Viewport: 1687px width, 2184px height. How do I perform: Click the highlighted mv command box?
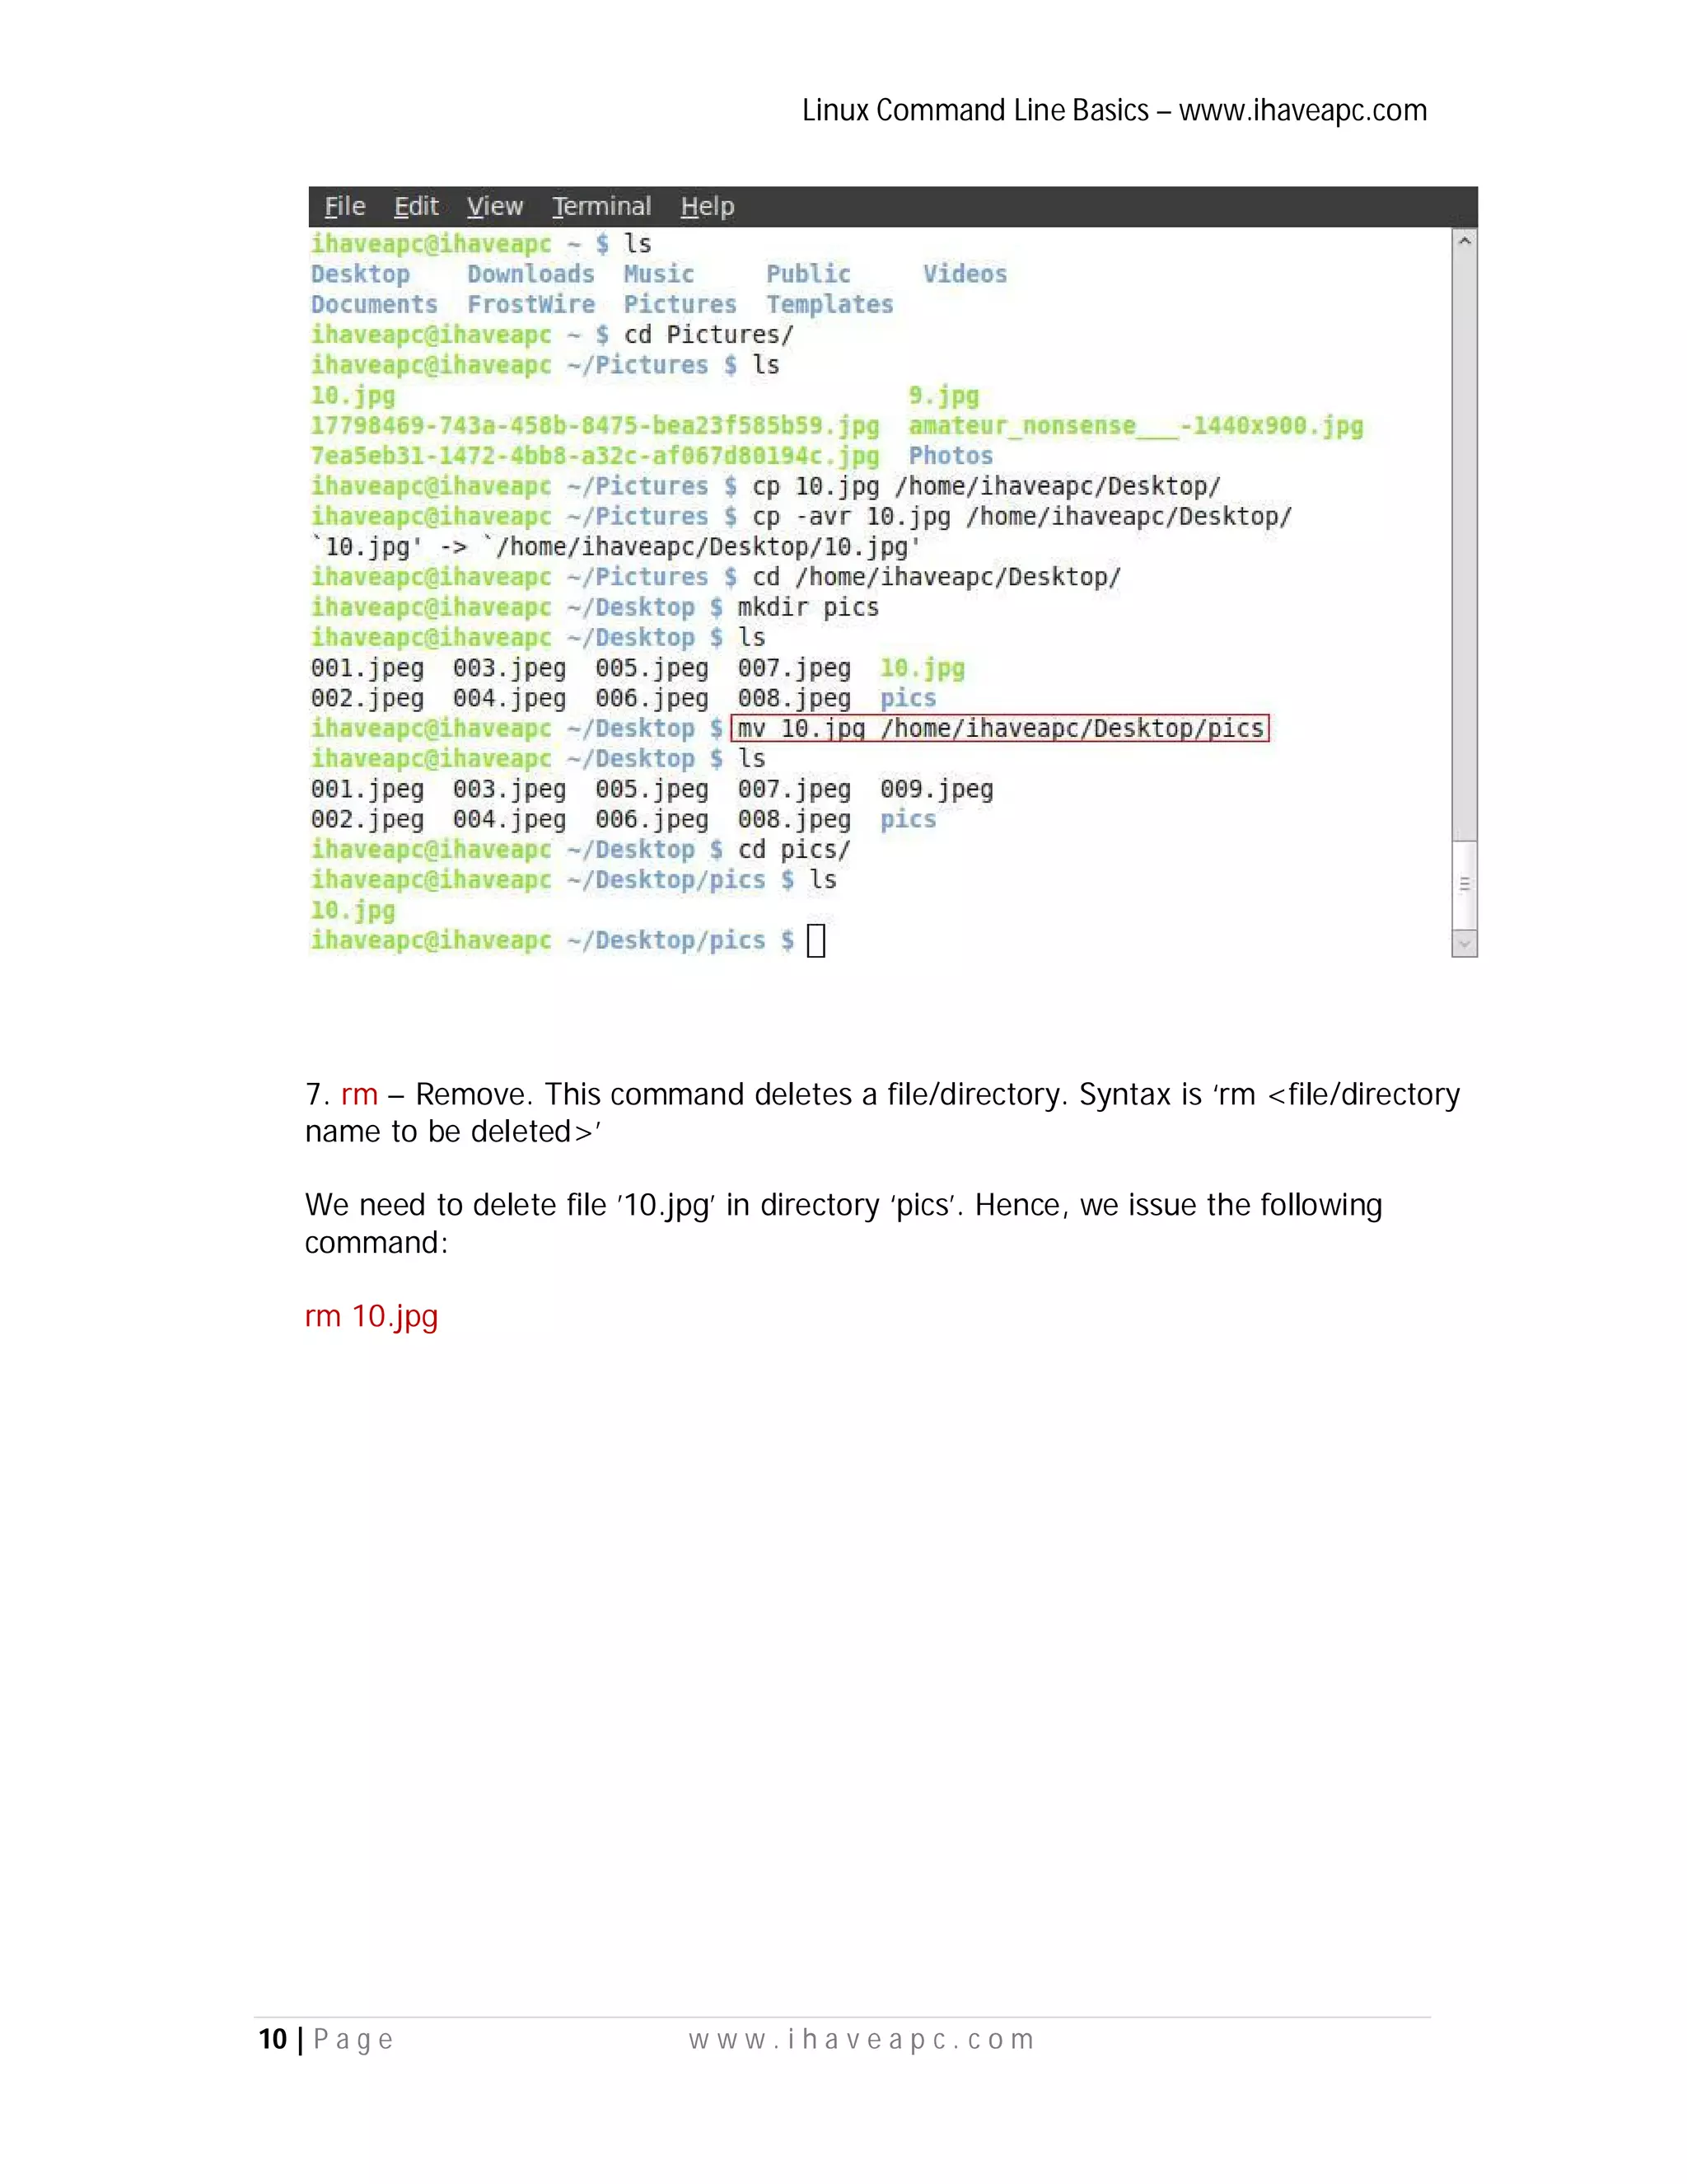pos(999,728)
